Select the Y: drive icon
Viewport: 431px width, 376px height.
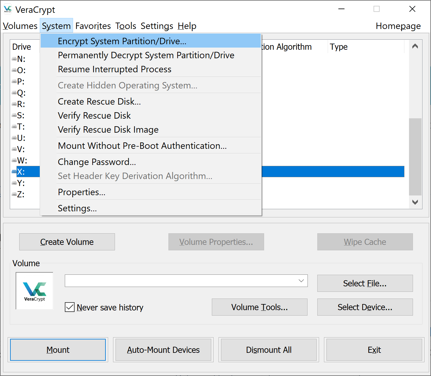[14, 183]
